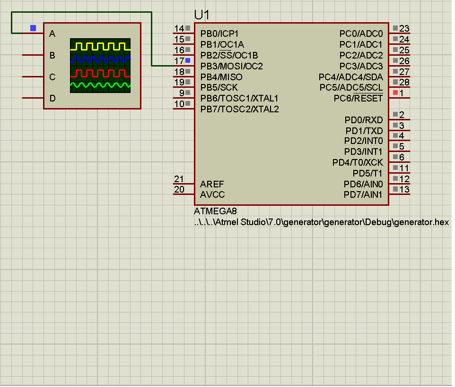Click the U1 reference label

click(201, 15)
